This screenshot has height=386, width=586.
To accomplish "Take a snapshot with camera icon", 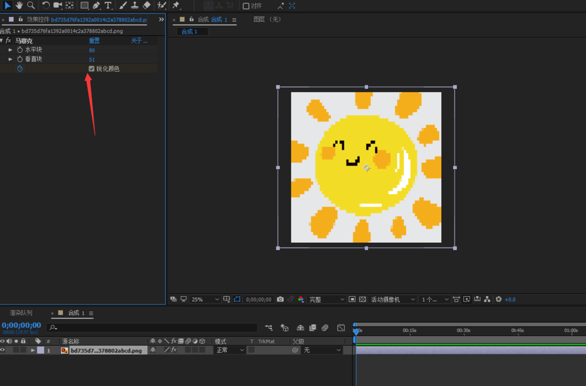I will [x=280, y=299].
